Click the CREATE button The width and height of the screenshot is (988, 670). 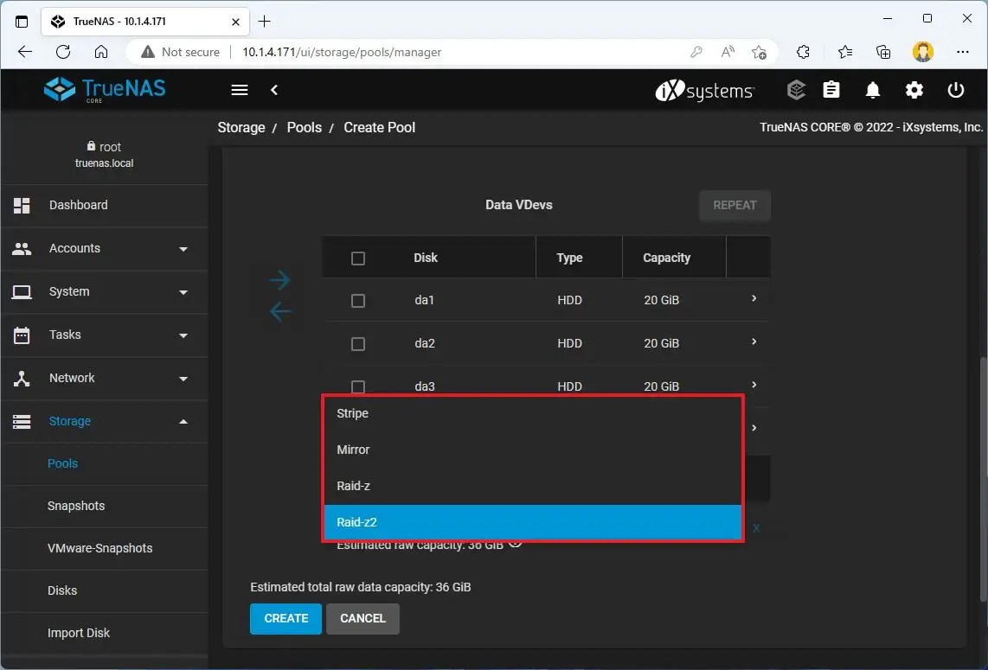[285, 618]
